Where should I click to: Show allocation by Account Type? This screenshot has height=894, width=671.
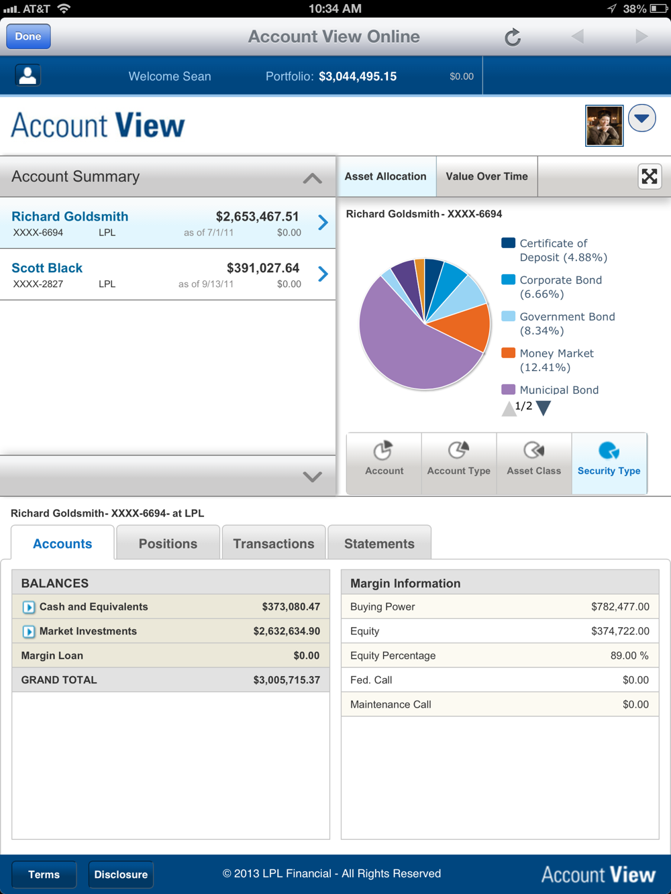pyautogui.click(x=459, y=463)
